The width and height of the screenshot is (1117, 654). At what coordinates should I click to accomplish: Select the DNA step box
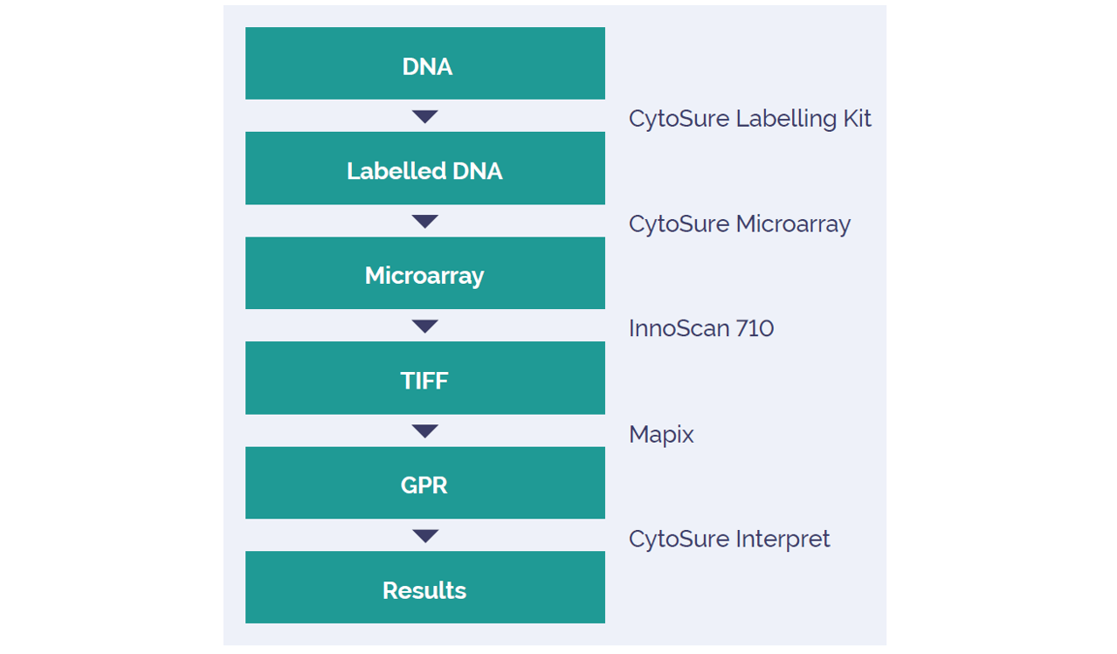(x=424, y=63)
